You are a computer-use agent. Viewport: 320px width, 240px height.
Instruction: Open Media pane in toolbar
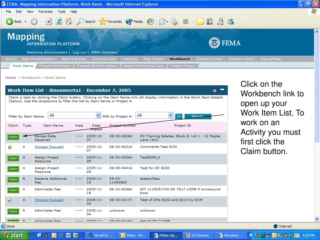click(x=134, y=22)
